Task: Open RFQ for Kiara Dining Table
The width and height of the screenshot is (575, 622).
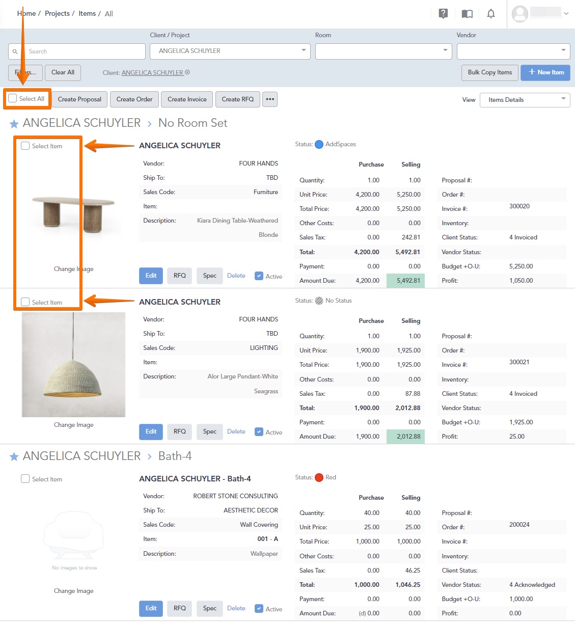Action: pyautogui.click(x=180, y=276)
